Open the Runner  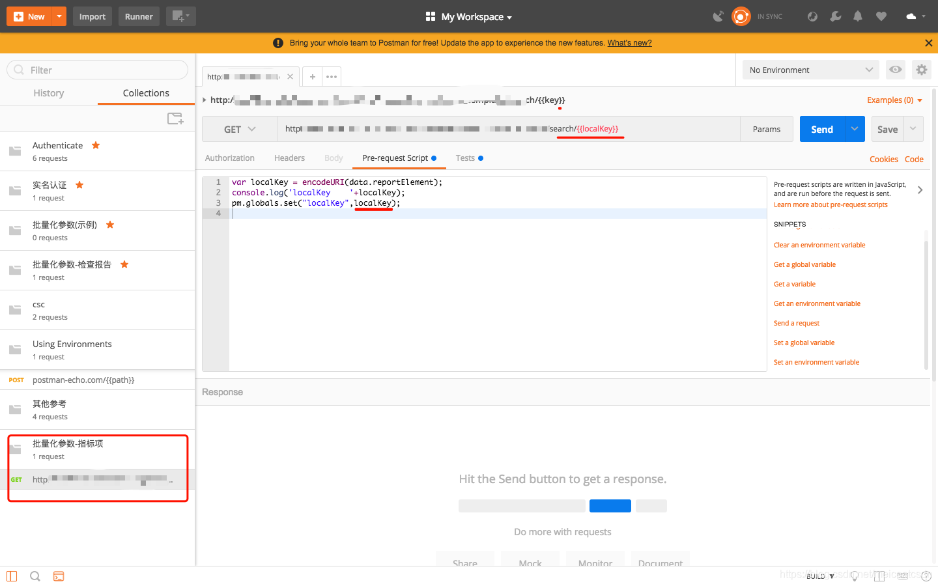coord(139,16)
